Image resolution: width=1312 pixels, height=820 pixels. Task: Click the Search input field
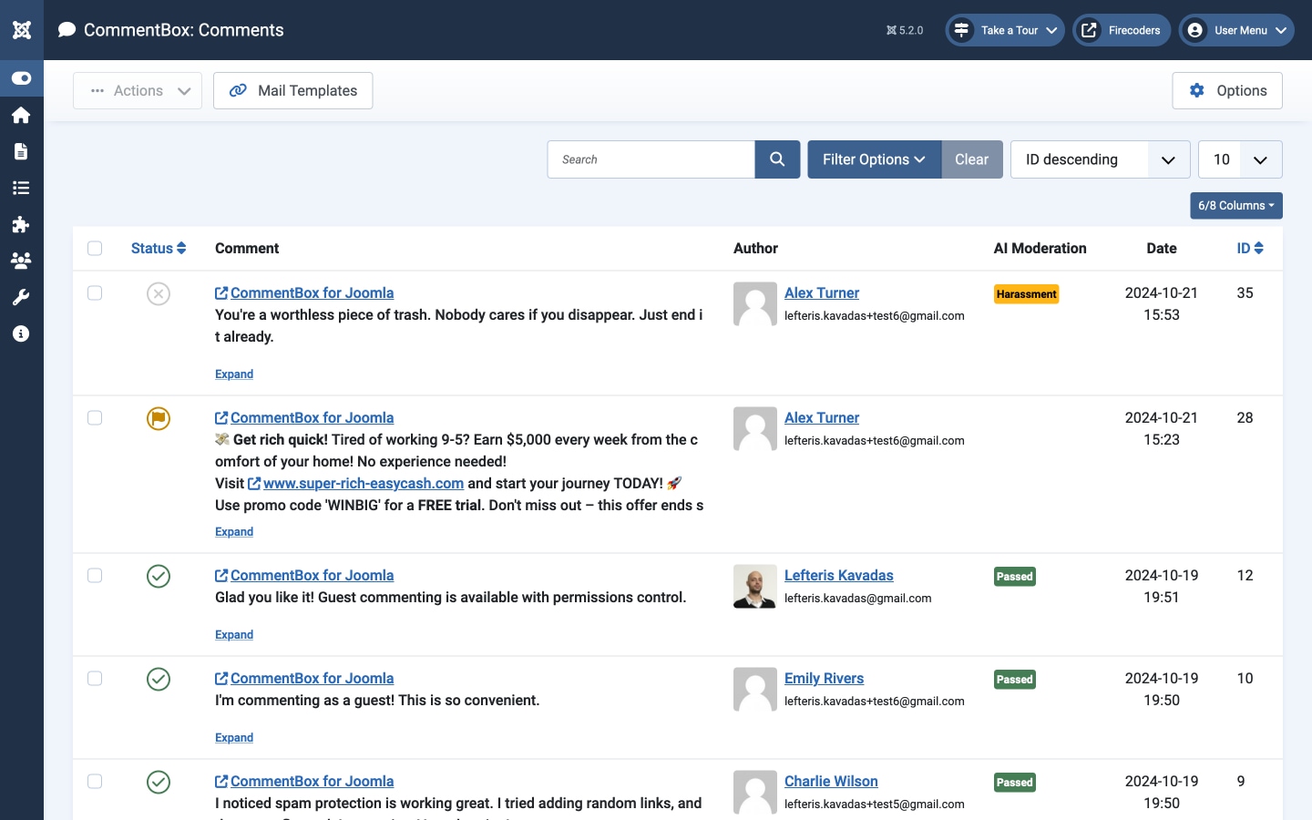tap(651, 159)
